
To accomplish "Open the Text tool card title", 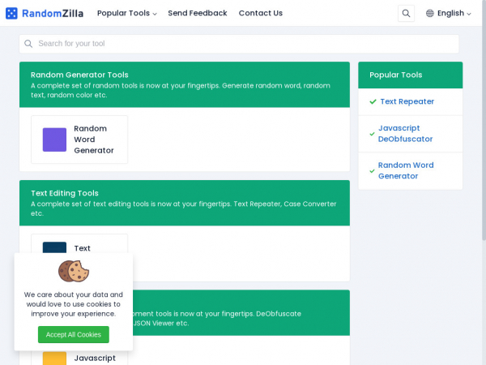I will 82,248.
